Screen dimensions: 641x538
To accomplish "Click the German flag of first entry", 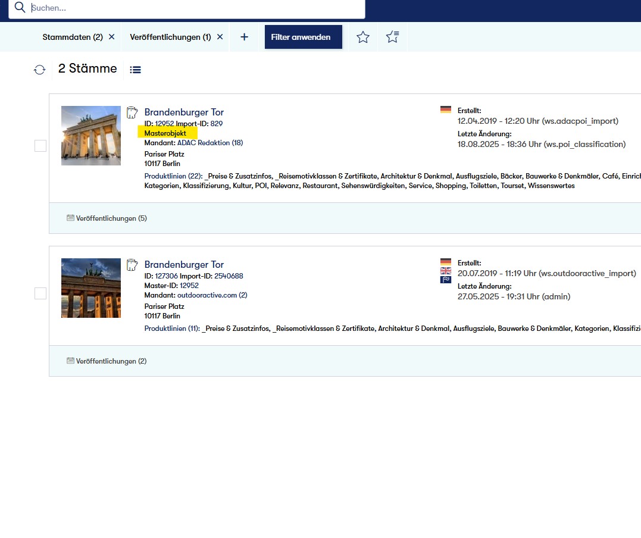I will pos(445,110).
